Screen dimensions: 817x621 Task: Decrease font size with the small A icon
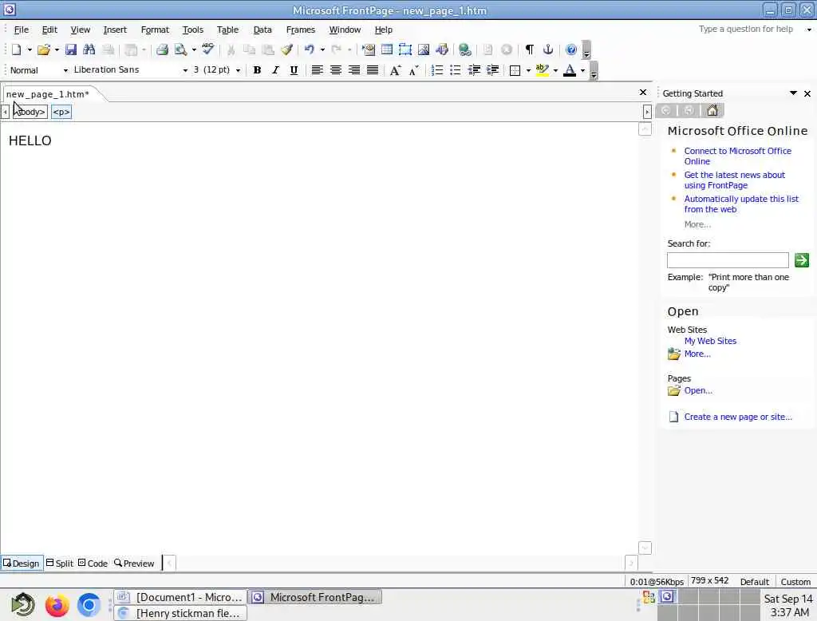click(x=414, y=70)
